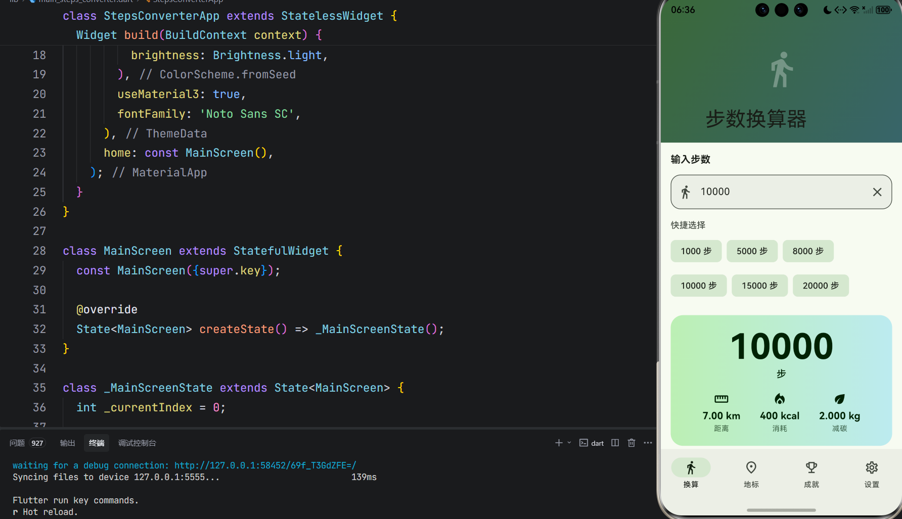Screen dimensions: 902x519
Task: Select the dart terminal instance
Action: [592, 443]
